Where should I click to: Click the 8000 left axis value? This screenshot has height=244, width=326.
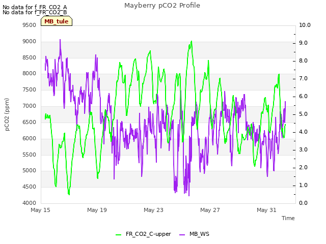tap(30, 73)
